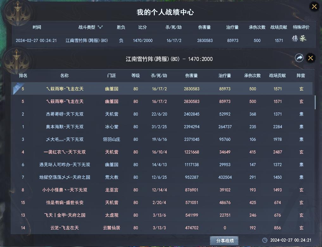Click the clock icon near bottom timestamp
322x247 pixels.
(x=265, y=240)
